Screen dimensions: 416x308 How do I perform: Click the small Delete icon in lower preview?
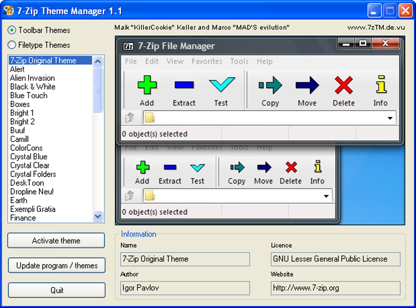pyautogui.click(x=291, y=167)
